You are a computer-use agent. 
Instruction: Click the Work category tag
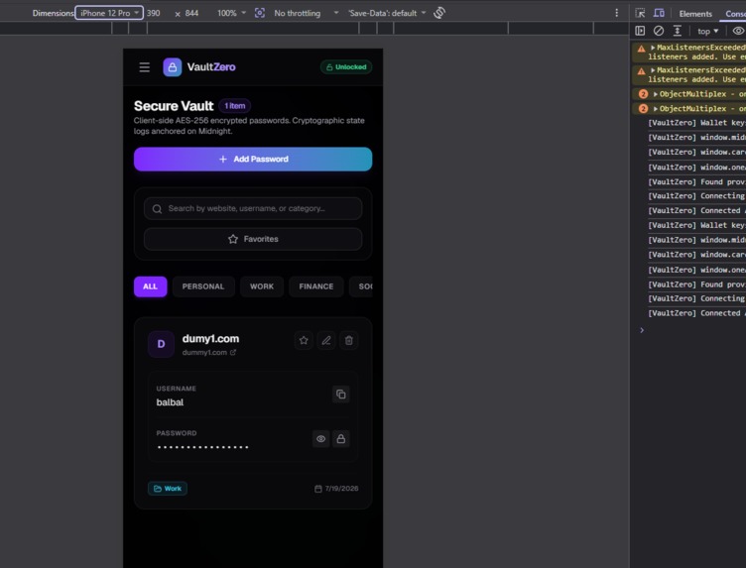click(168, 488)
